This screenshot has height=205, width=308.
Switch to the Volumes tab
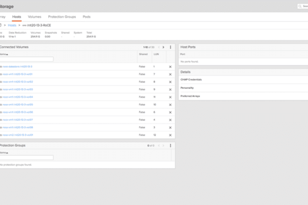pyautogui.click(x=35, y=17)
